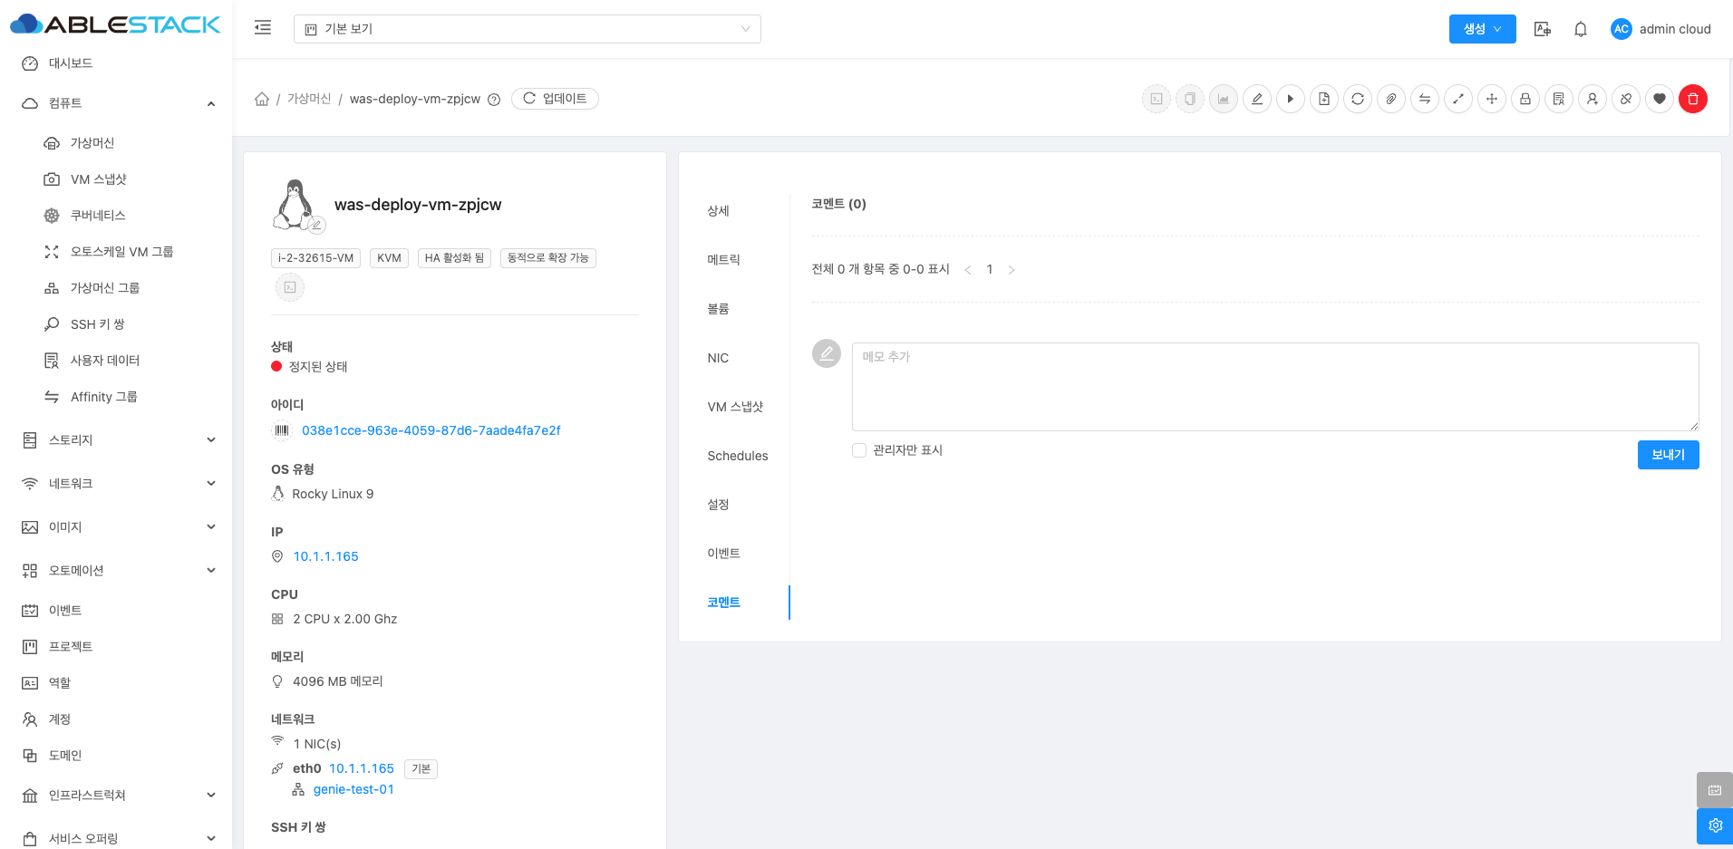Check the '관리자만 표시' checkbox

coord(859,450)
